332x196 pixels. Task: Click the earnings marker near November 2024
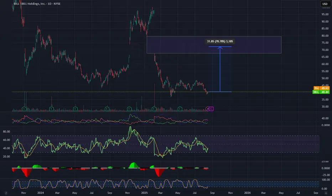(129, 109)
